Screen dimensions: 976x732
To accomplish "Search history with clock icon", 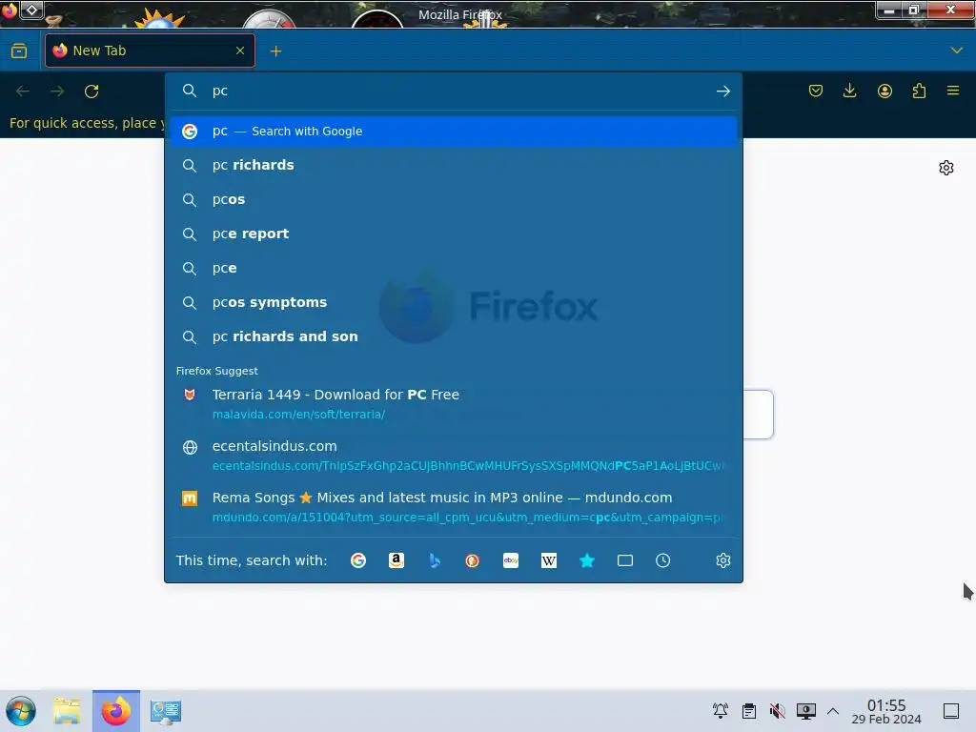I will pyautogui.click(x=663, y=560).
